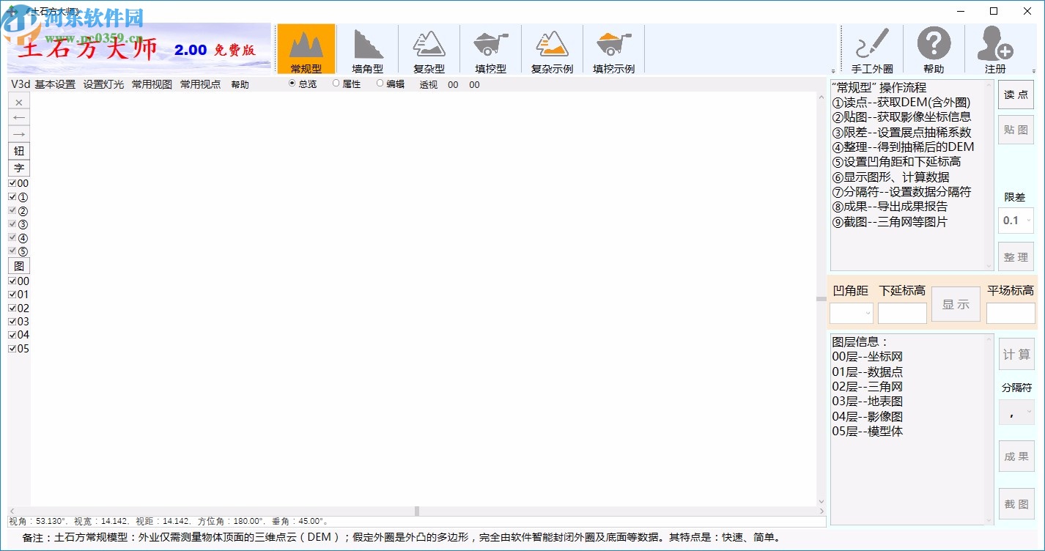Select the 常规型 model tool
This screenshot has width=1045, height=551.
tap(306, 48)
